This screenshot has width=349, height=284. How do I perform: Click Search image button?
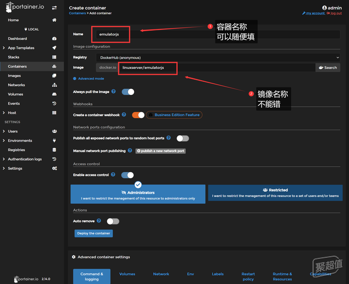pyautogui.click(x=328, y=68)
